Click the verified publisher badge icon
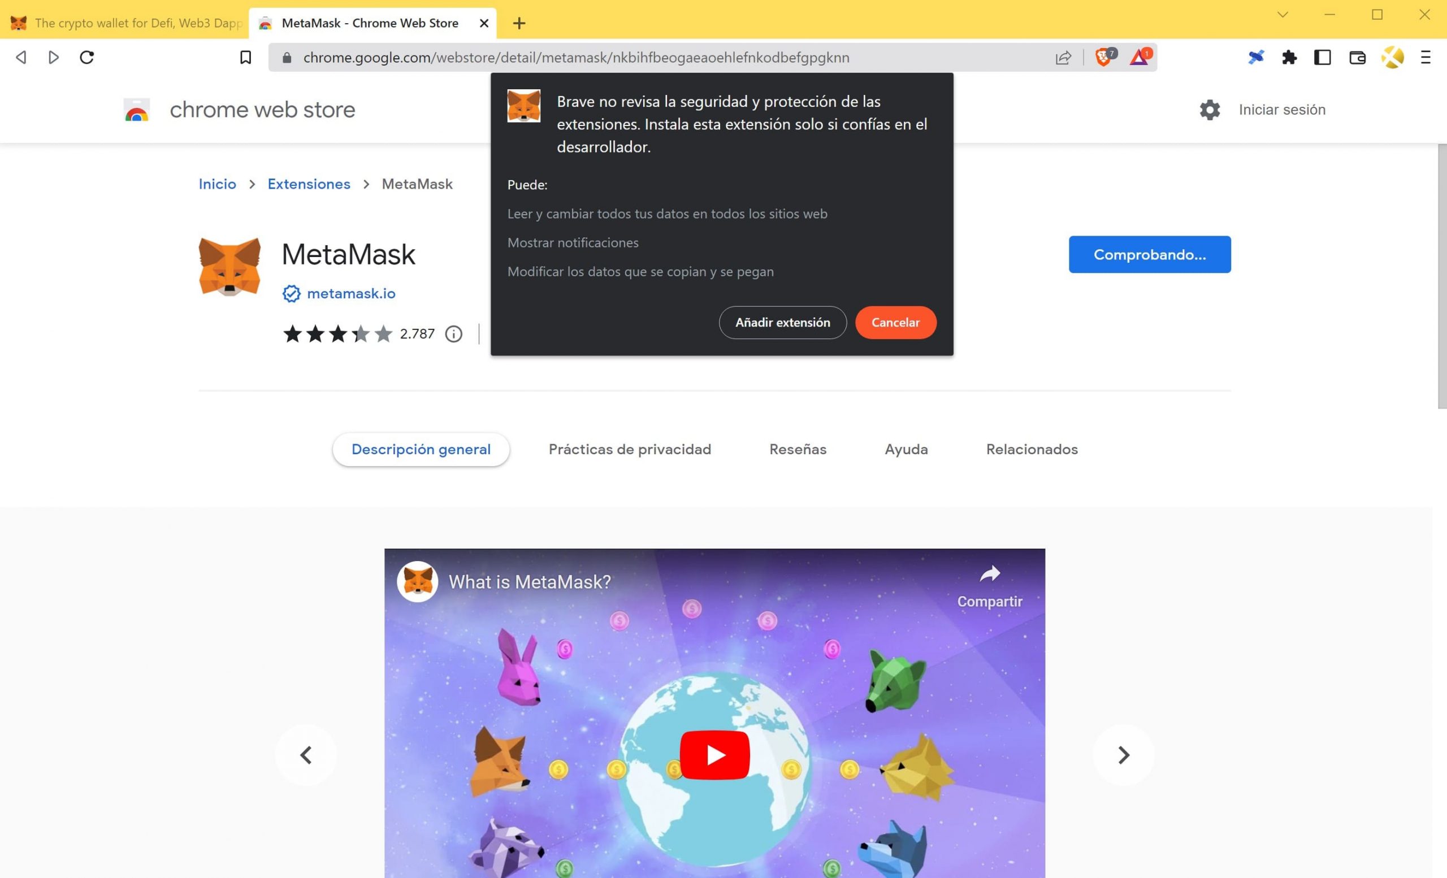 pyautogui.click(x=291, y=293)
